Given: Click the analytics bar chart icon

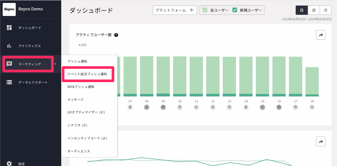Looking at the screenshot, I should (9, 46).
